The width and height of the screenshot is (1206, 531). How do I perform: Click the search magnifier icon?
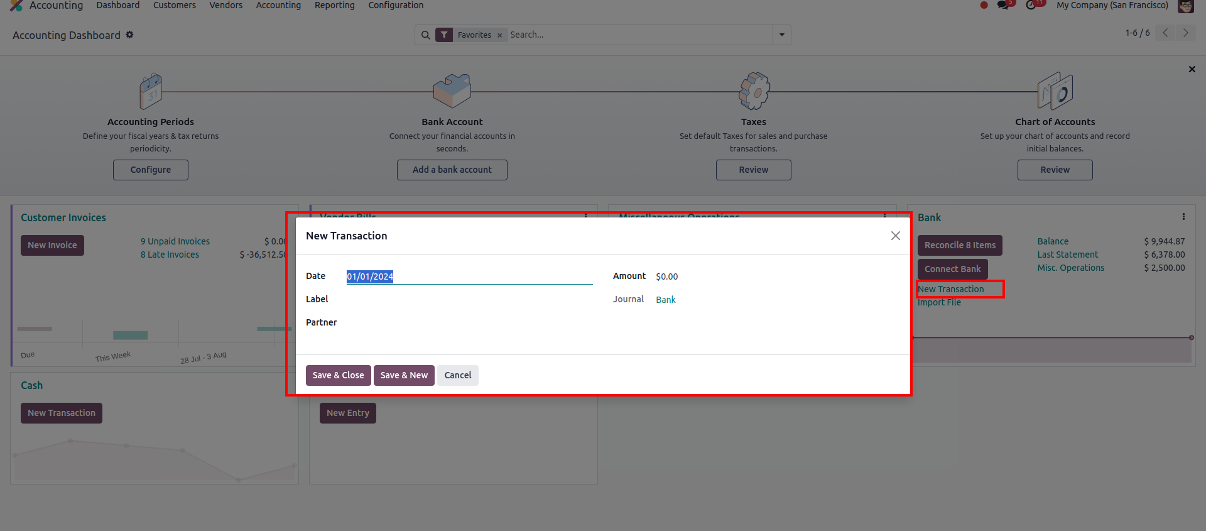tap(425, 35)
